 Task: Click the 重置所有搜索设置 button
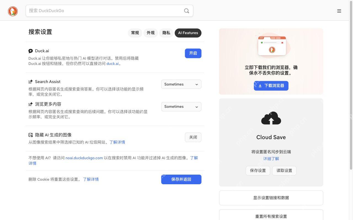click(x=271, y=215)
